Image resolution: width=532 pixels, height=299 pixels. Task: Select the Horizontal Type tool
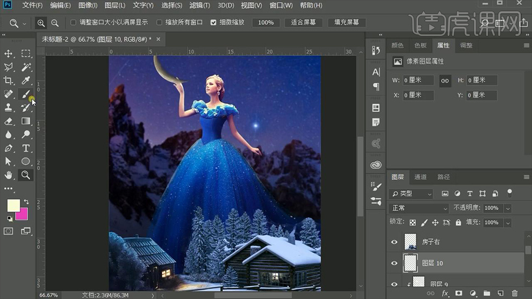tap(25, 148)
